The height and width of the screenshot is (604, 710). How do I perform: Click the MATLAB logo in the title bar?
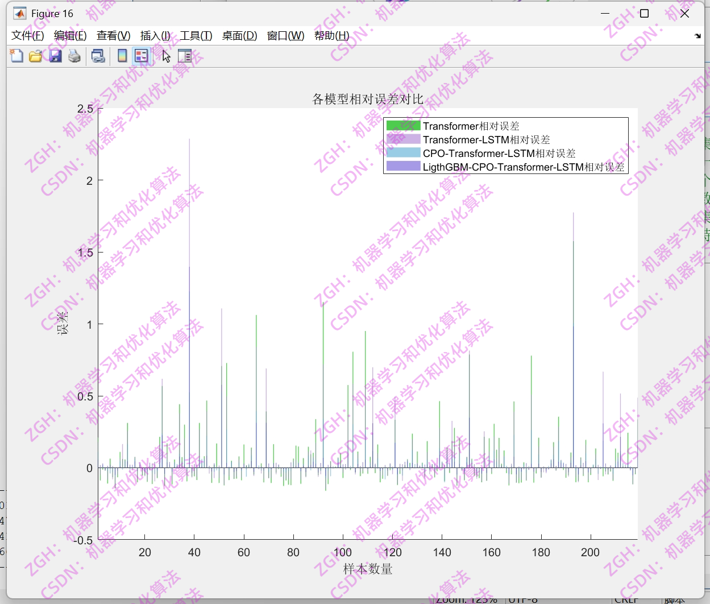pyautogui.click(x=20, y=14)
